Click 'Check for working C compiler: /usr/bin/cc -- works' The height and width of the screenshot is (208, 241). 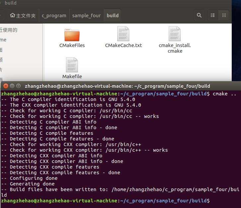80,116
